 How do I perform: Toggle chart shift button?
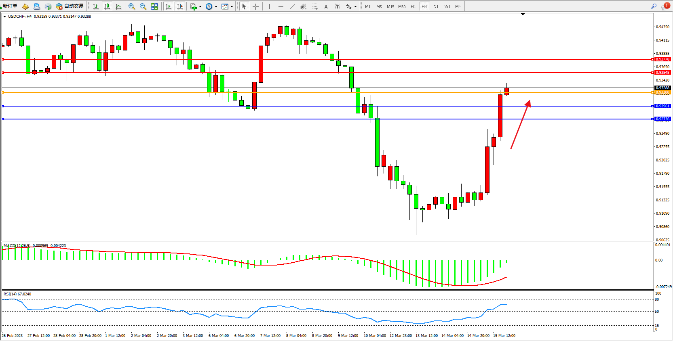[x=180, y=6]
